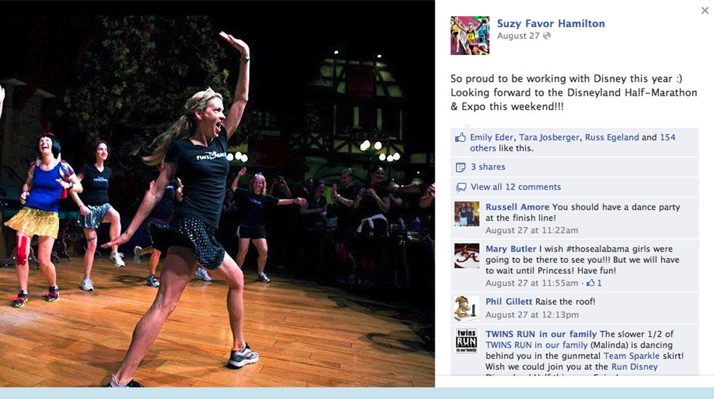Open Tara Josberger's profile link

coord(548,137)
